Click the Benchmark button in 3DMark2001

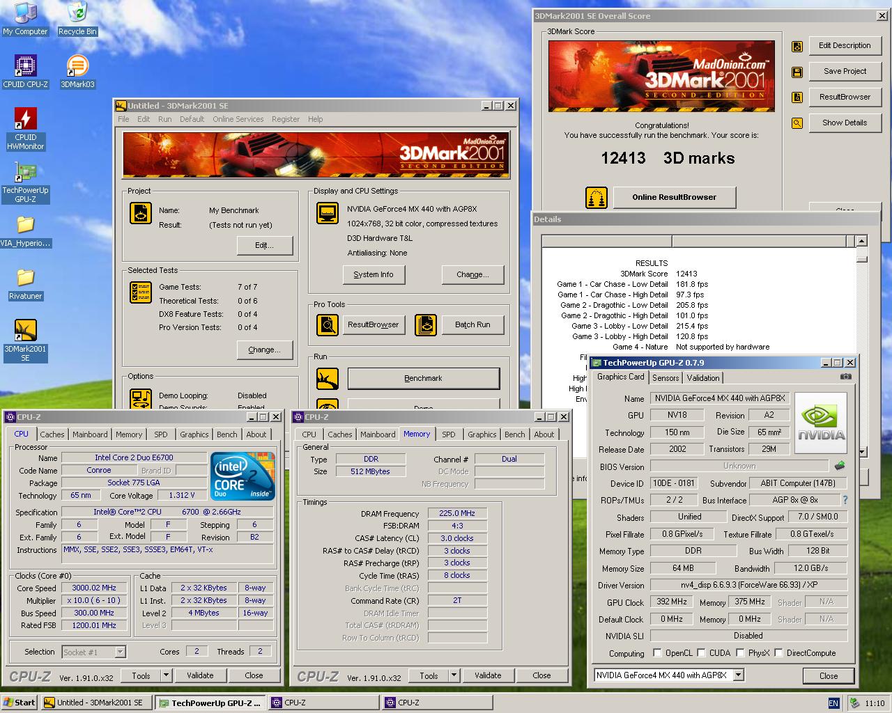point(424,379)
